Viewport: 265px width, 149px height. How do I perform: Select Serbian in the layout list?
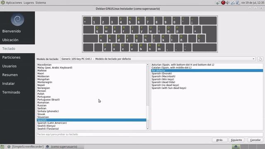pyautogui.click(x=92, y=108)
